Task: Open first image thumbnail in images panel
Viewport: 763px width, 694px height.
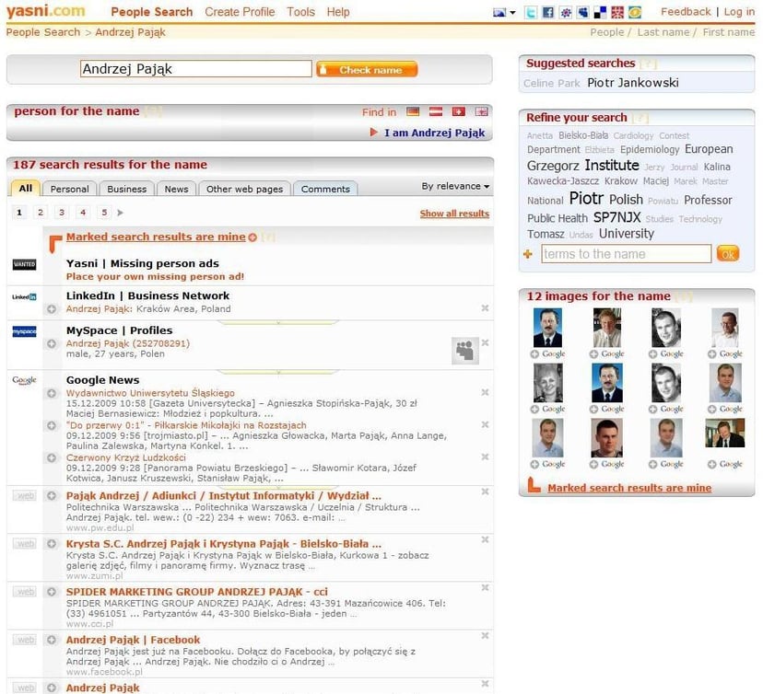Action: point(547,327)
